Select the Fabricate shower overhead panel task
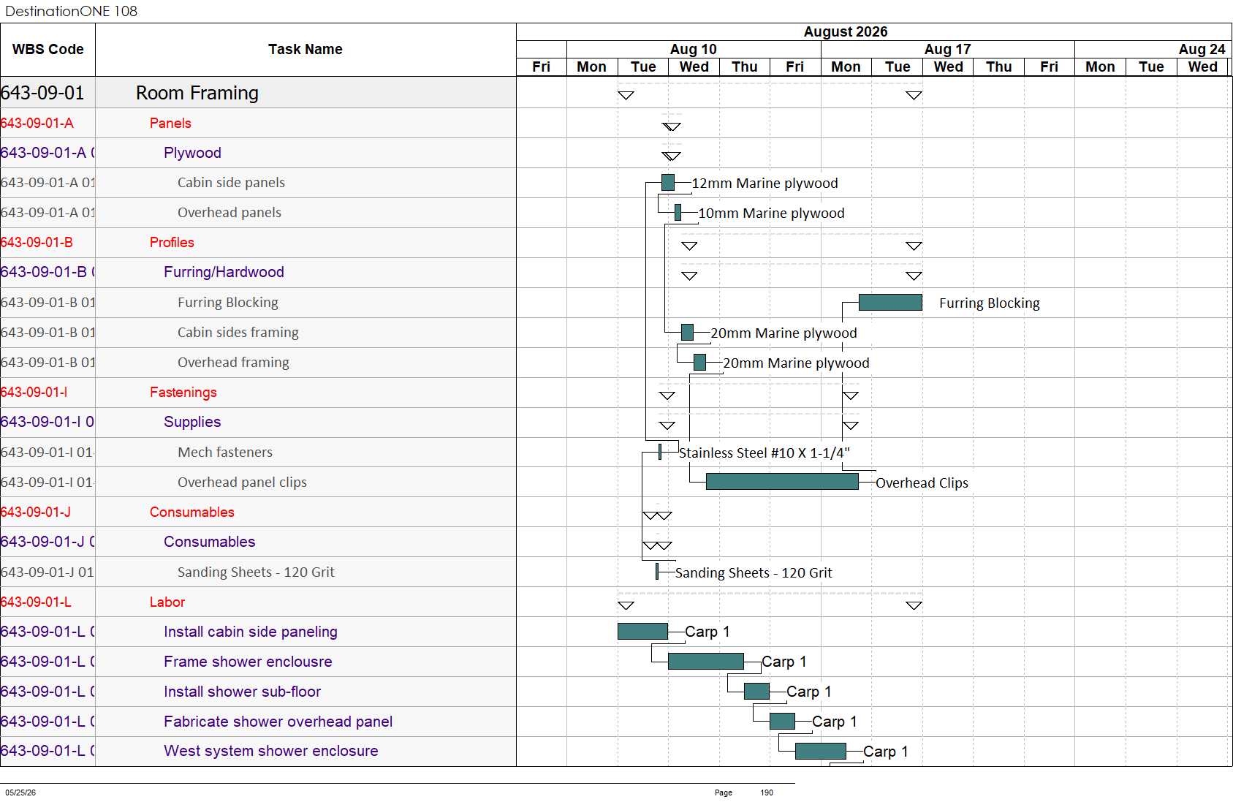 278,722
